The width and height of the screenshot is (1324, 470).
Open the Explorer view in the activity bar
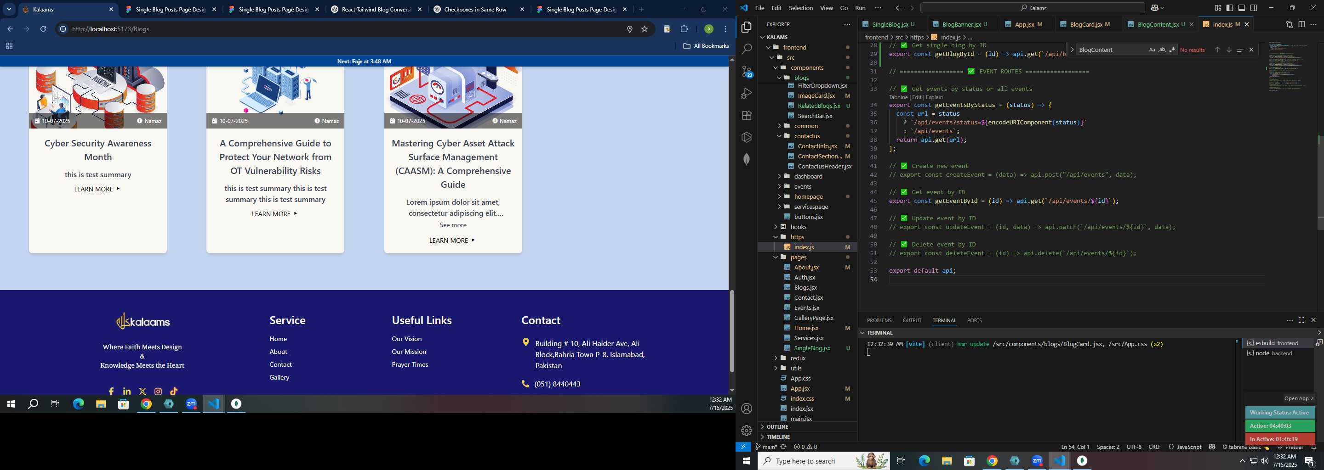click(x=746, y=27)
